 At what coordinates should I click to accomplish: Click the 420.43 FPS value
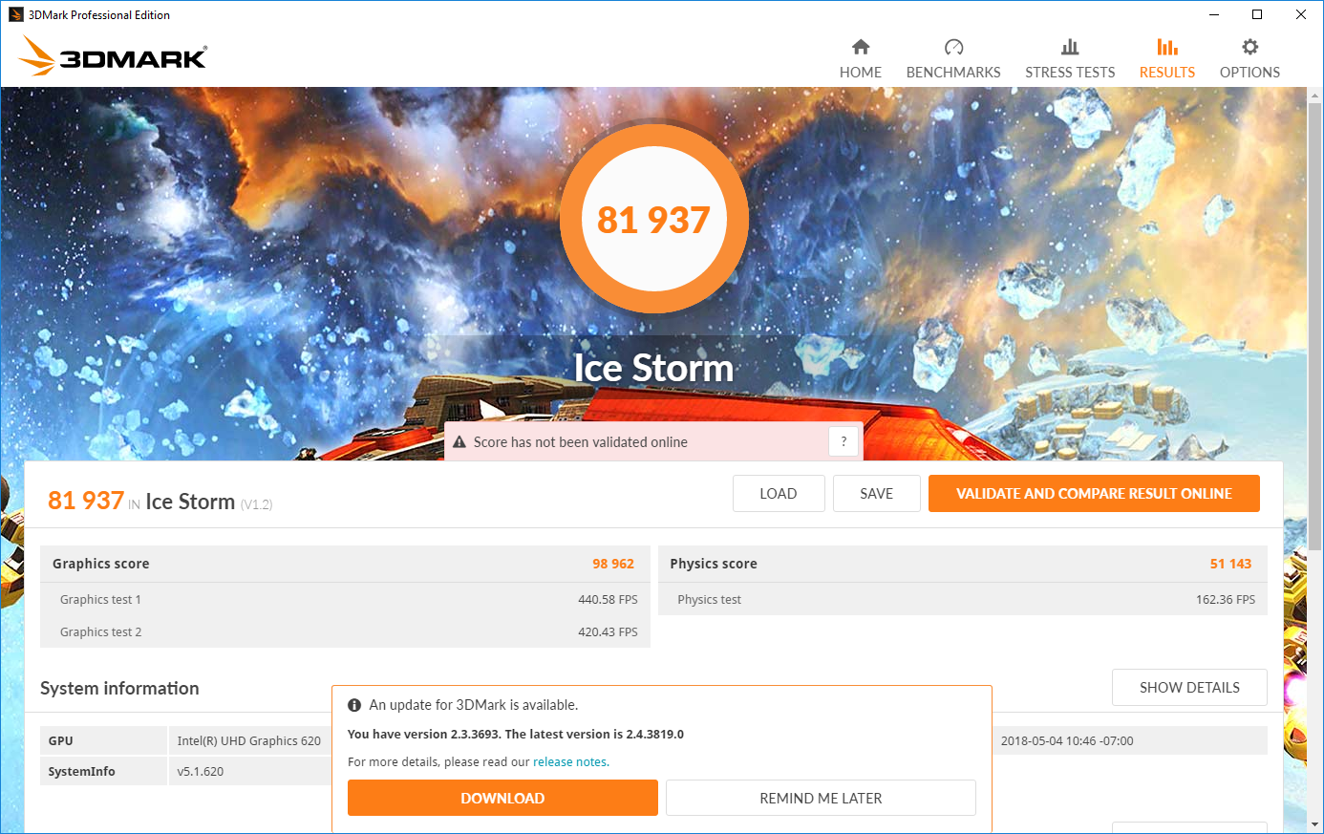[608, 632]
